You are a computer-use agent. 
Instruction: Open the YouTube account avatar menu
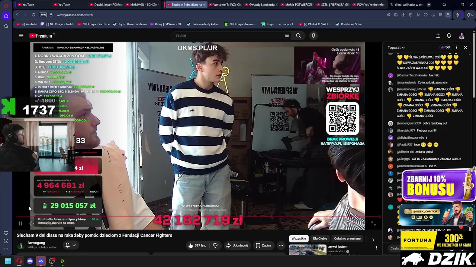pos(461,36)
